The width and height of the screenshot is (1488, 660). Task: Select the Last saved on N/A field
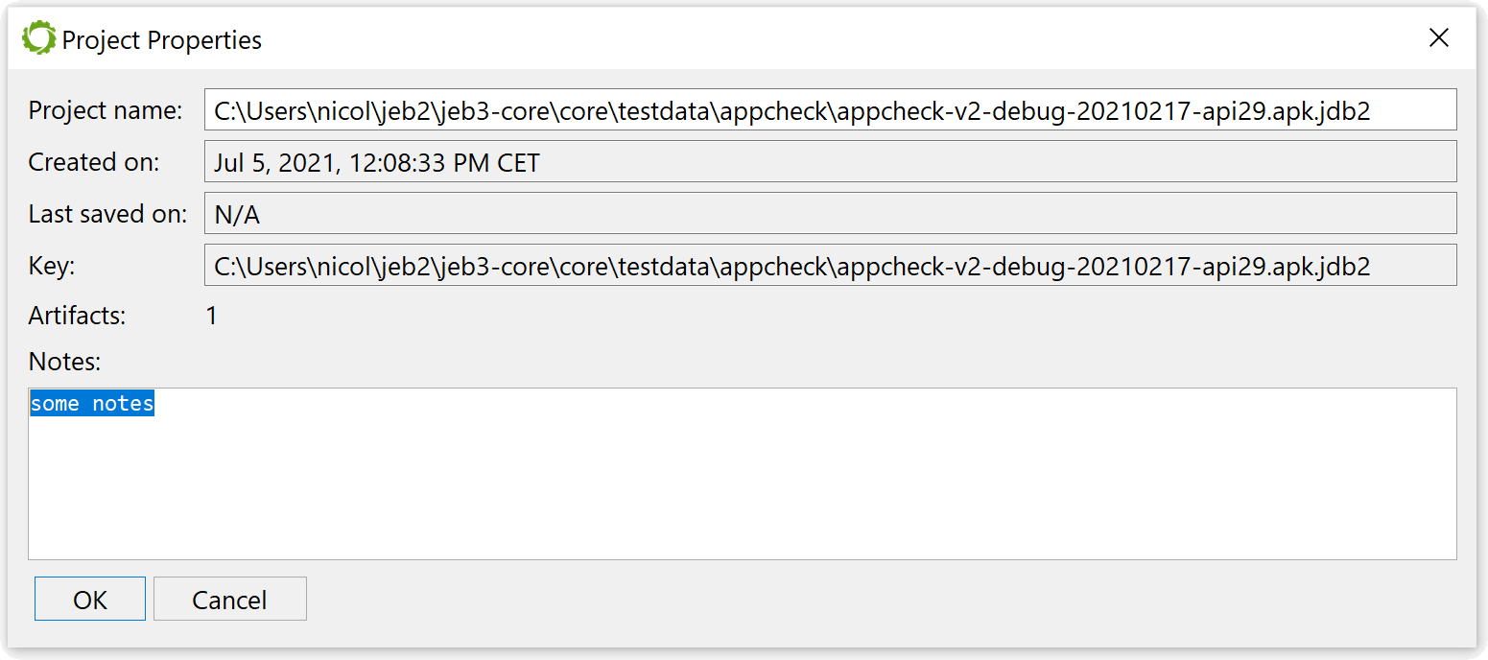[831, 214]
